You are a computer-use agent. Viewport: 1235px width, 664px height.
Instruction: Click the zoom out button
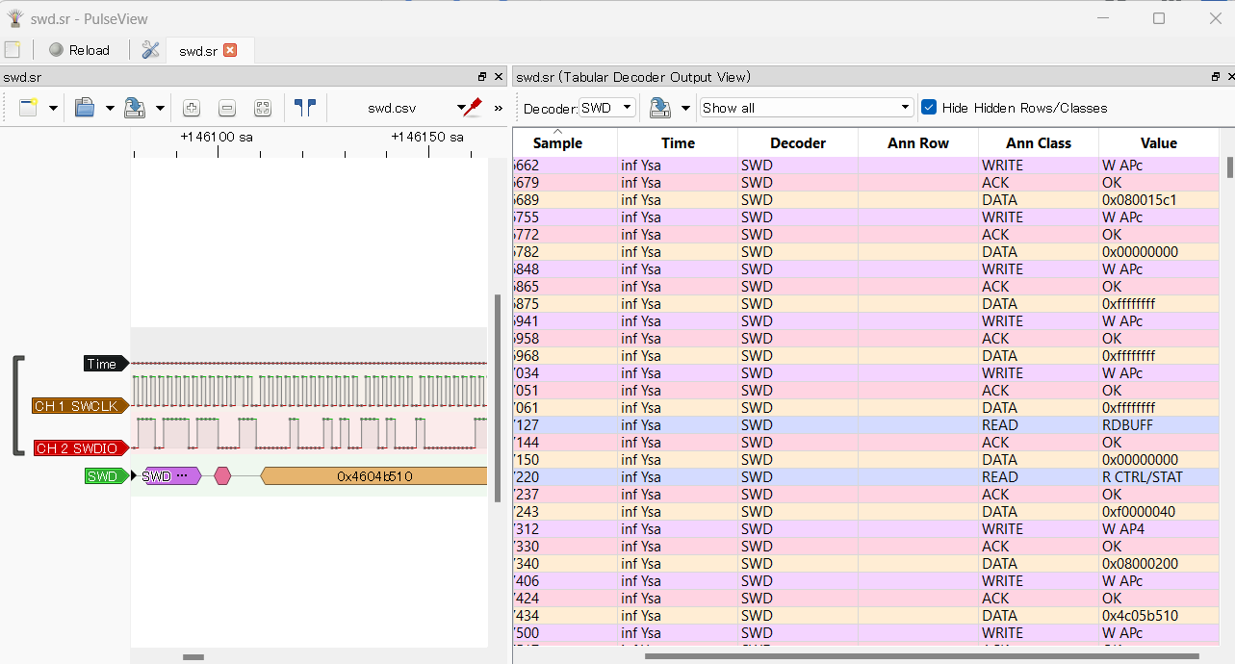pyautogui.click(x=227, y=108)
